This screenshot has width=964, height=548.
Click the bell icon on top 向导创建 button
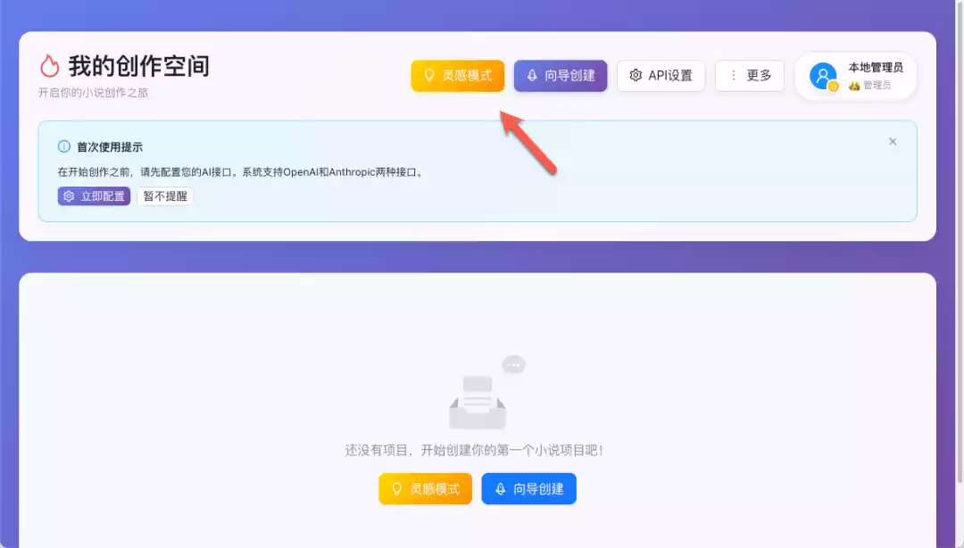[x=532, y=76]
